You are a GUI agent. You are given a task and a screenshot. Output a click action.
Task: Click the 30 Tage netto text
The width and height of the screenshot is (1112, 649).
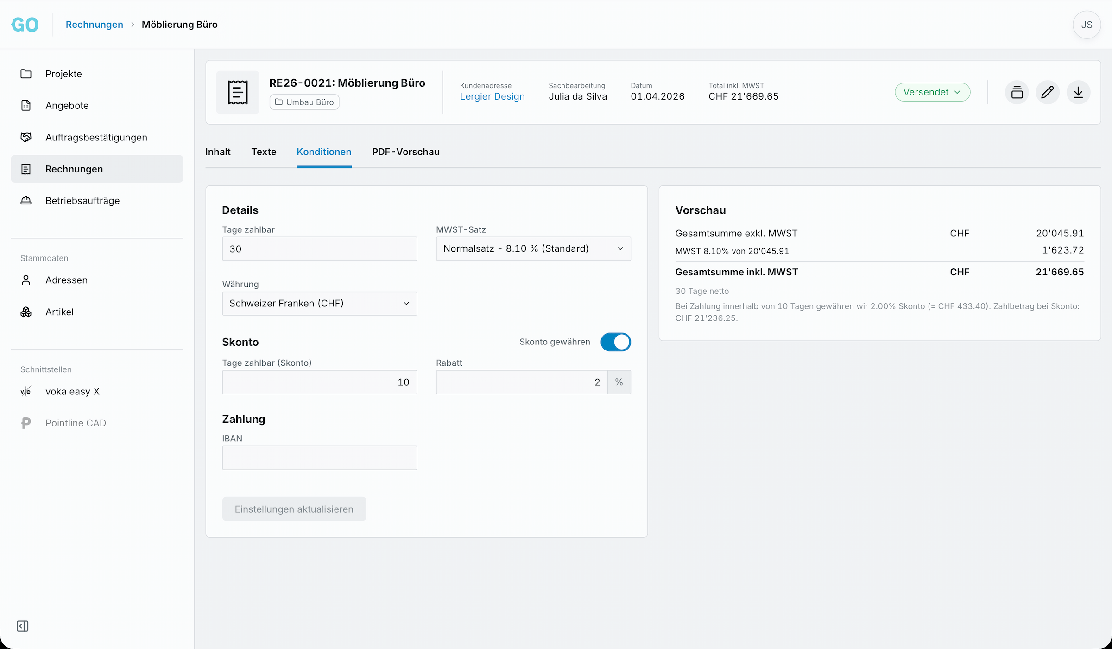coord(702,291)
